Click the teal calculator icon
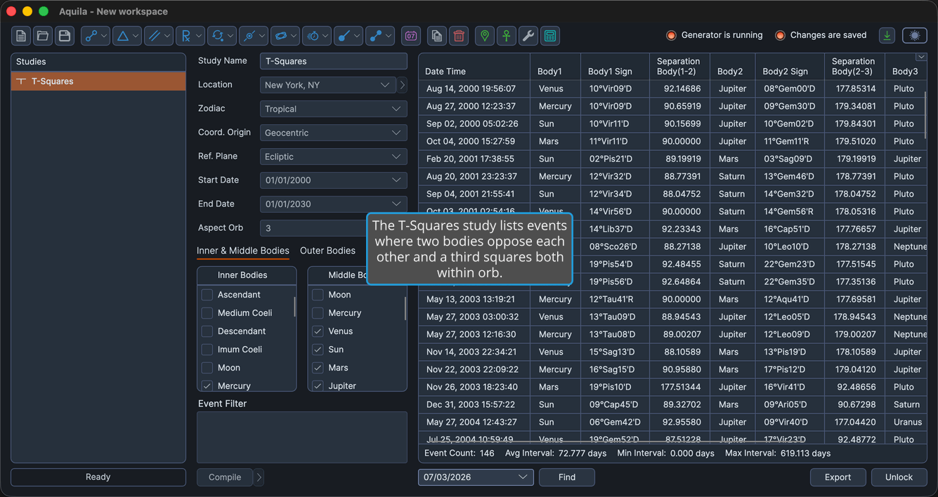The height and width of the screenshot is (497, 938). coord(550,36)
